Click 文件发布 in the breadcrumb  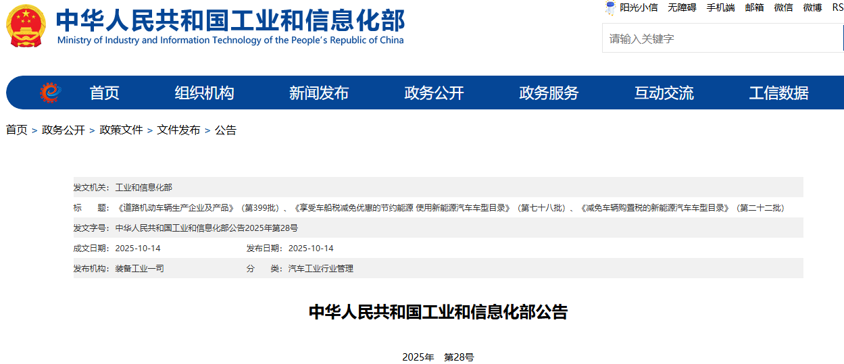pos(179,130)
